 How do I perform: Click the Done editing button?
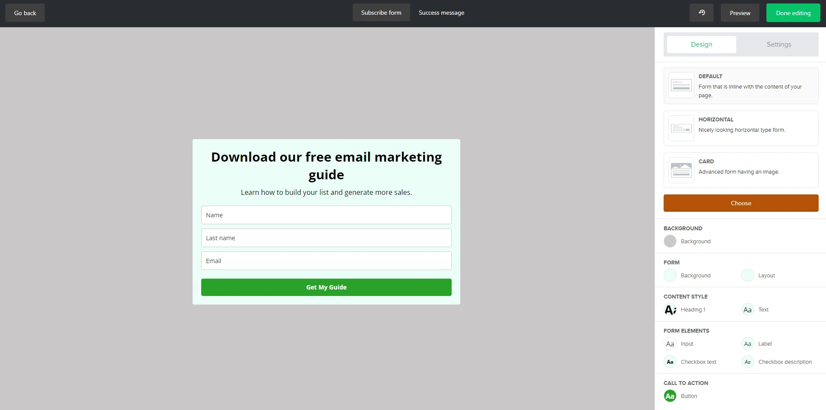point(793,13)
